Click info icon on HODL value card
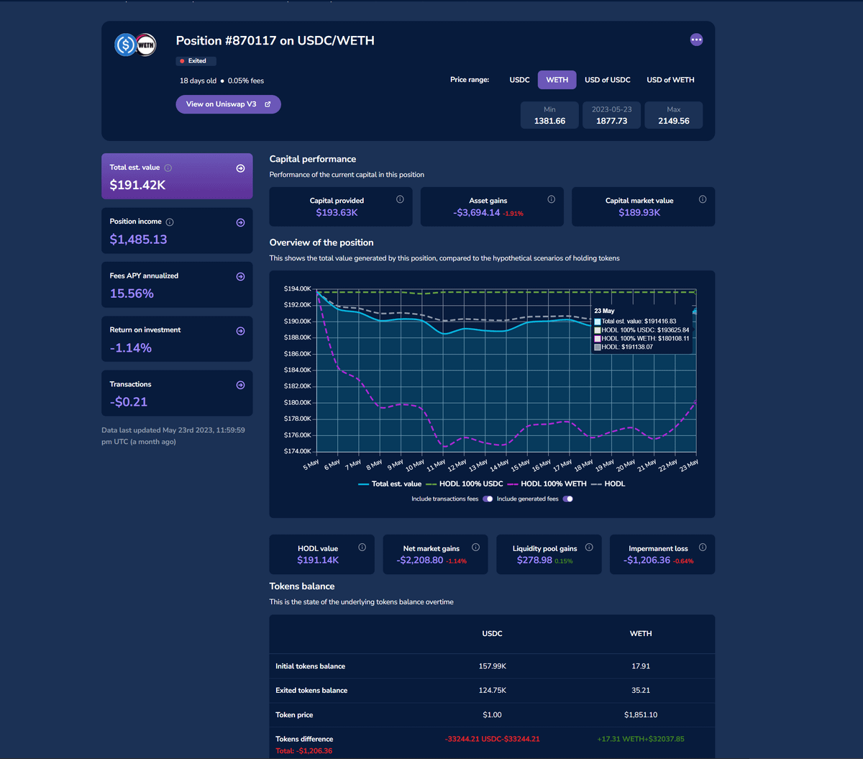The height and width of the screenshot is (759, 863). (362, 547)
